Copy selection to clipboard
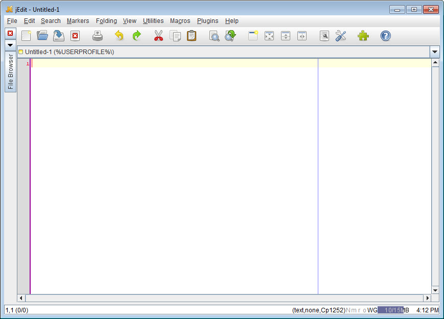 pos(175,36)
